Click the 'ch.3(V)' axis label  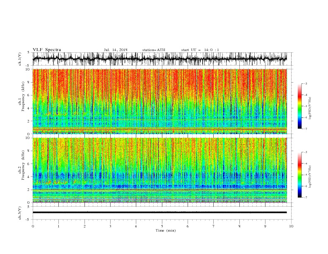click(20, 213)
